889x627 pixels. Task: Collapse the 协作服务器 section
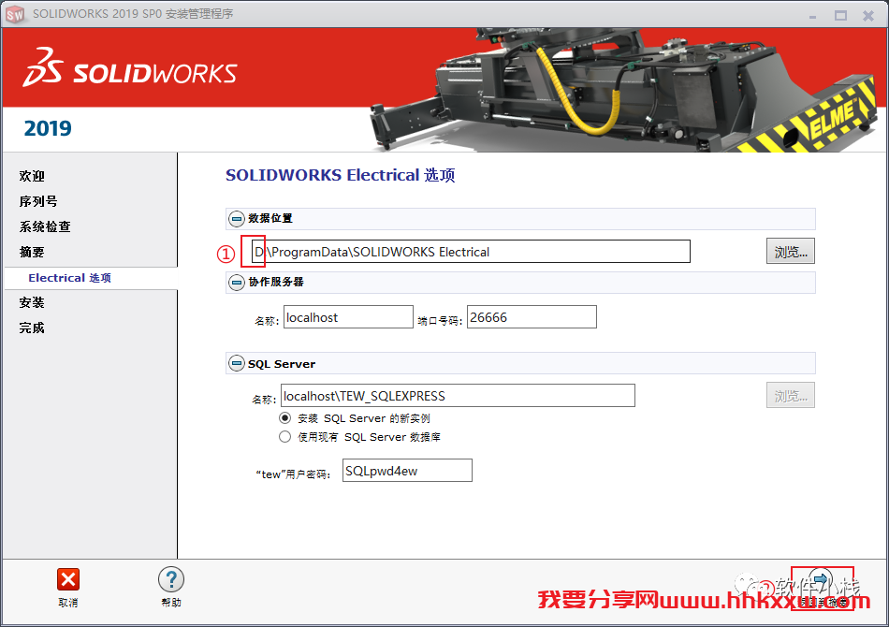tap(237, 282)
